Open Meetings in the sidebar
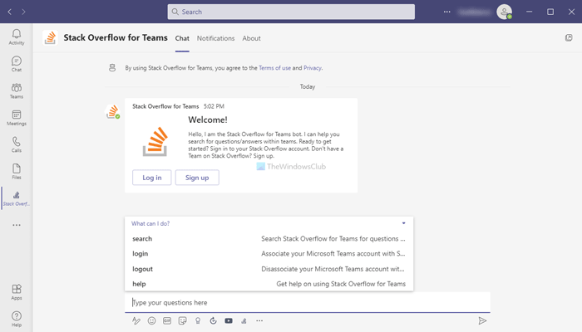This screenshot has width=582, height=332. click(17, 118)
